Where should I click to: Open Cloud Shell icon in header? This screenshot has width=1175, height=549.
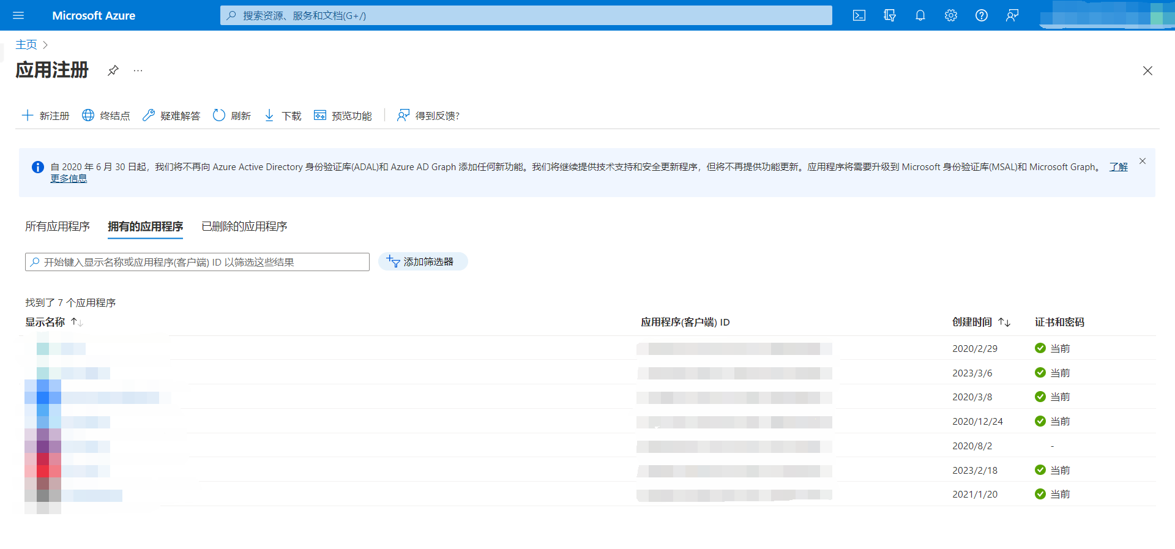tap(859, 15)
